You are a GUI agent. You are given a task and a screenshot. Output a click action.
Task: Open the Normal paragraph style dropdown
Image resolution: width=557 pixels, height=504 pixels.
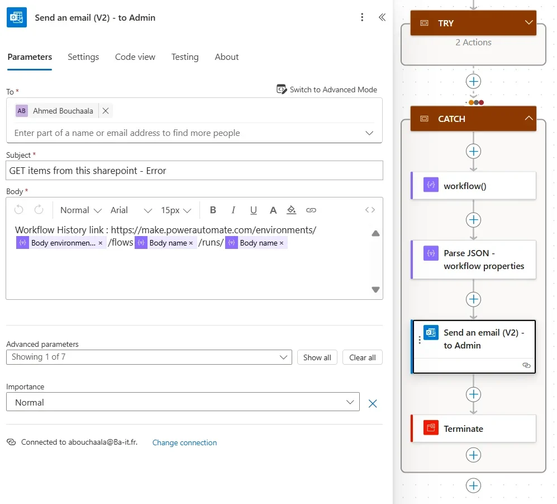pyautogui.click(x=81, y=210)
